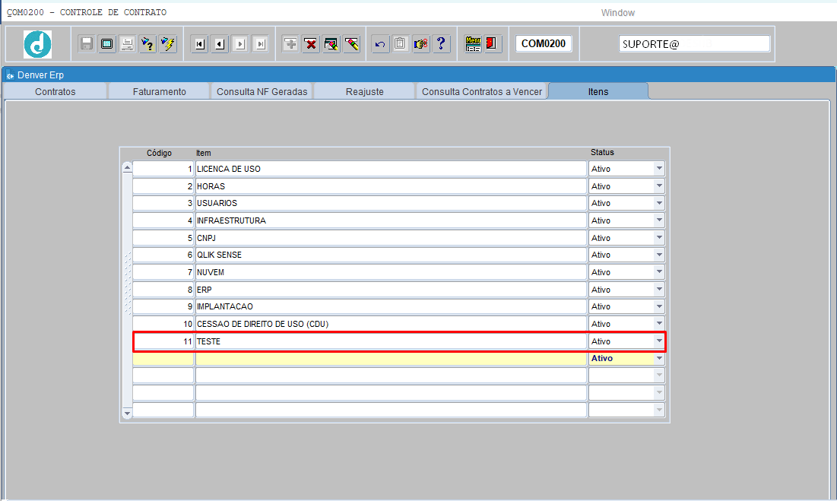Click Código cell with value 11
This screenshot has width=837, height=501.
click(x=163, y=341)
